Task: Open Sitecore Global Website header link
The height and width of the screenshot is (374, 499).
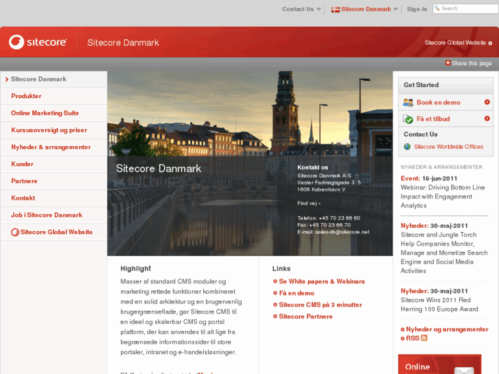Action: click(455, 43)
